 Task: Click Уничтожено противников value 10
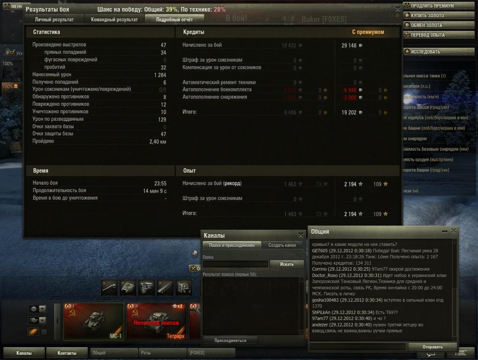click(163, 112)
